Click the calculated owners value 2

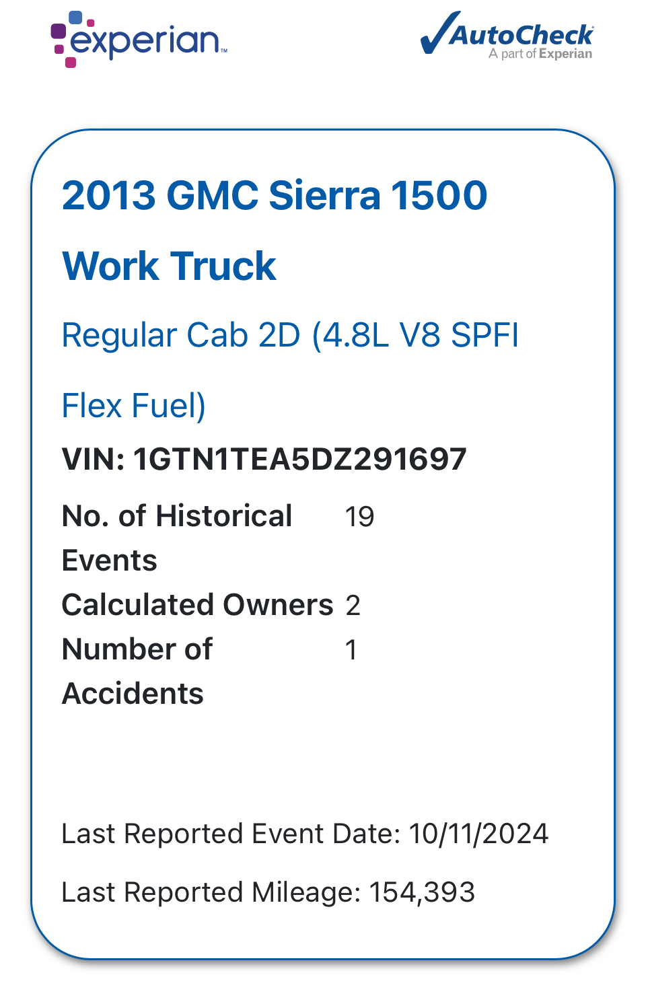tap(353, 606)
